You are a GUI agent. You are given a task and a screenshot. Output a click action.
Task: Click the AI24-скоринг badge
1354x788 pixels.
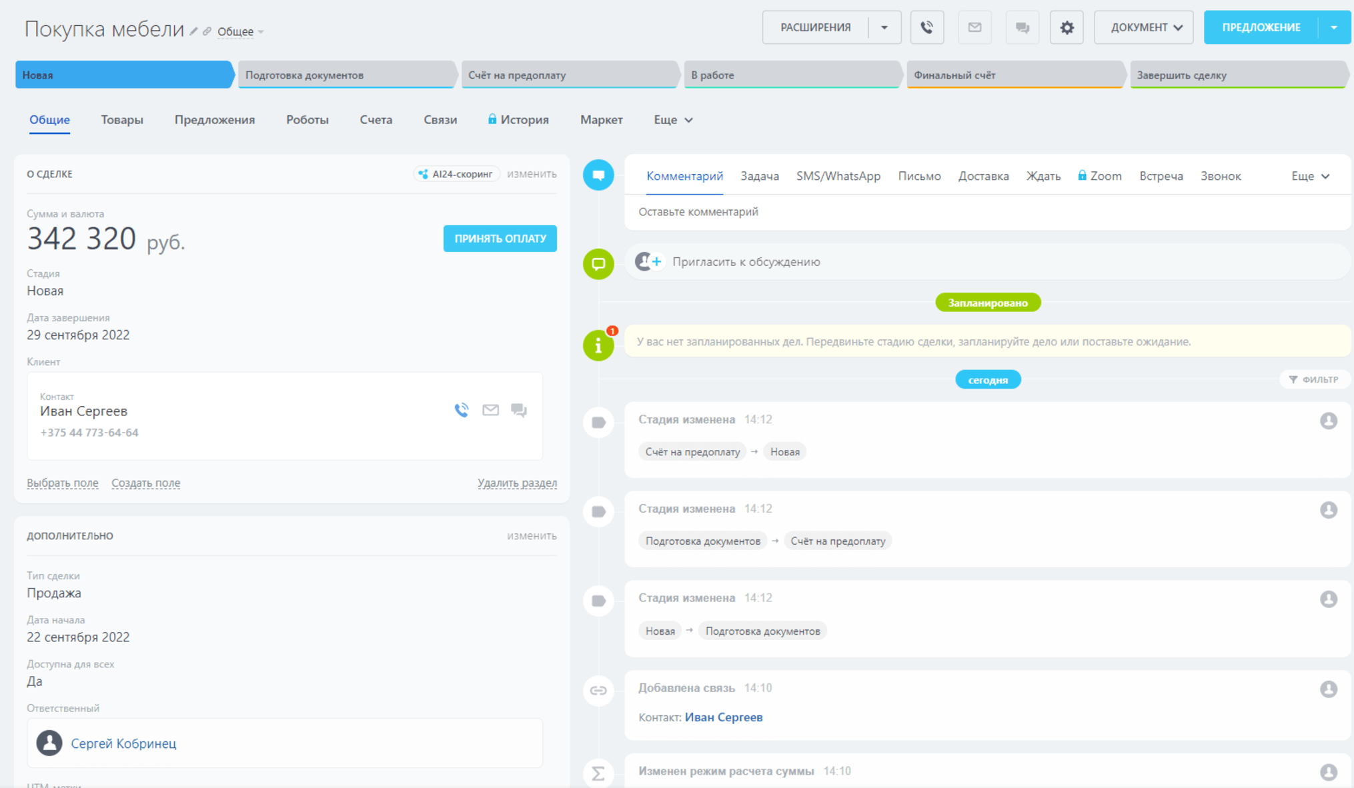point(456,174)
